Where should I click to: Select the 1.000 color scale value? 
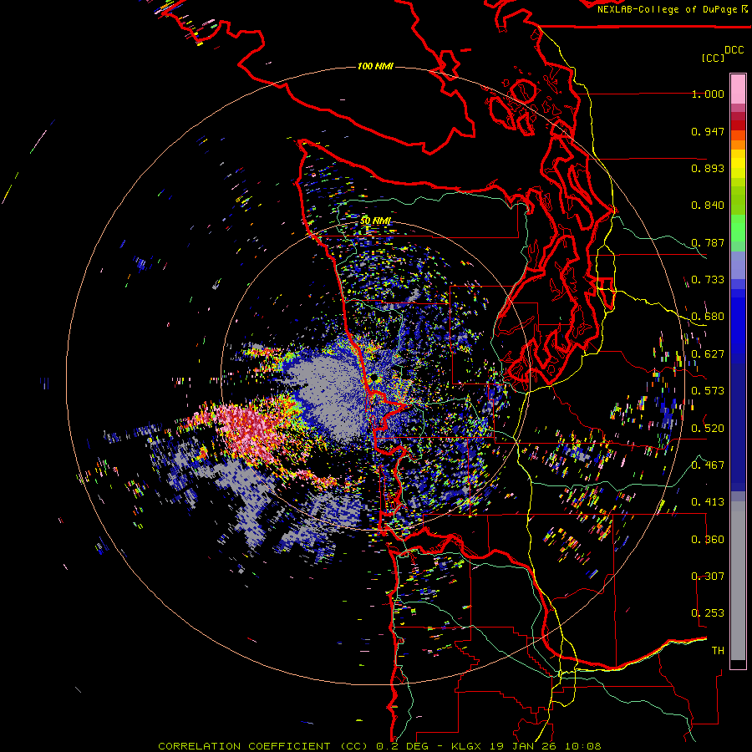[x=708, y=94]
